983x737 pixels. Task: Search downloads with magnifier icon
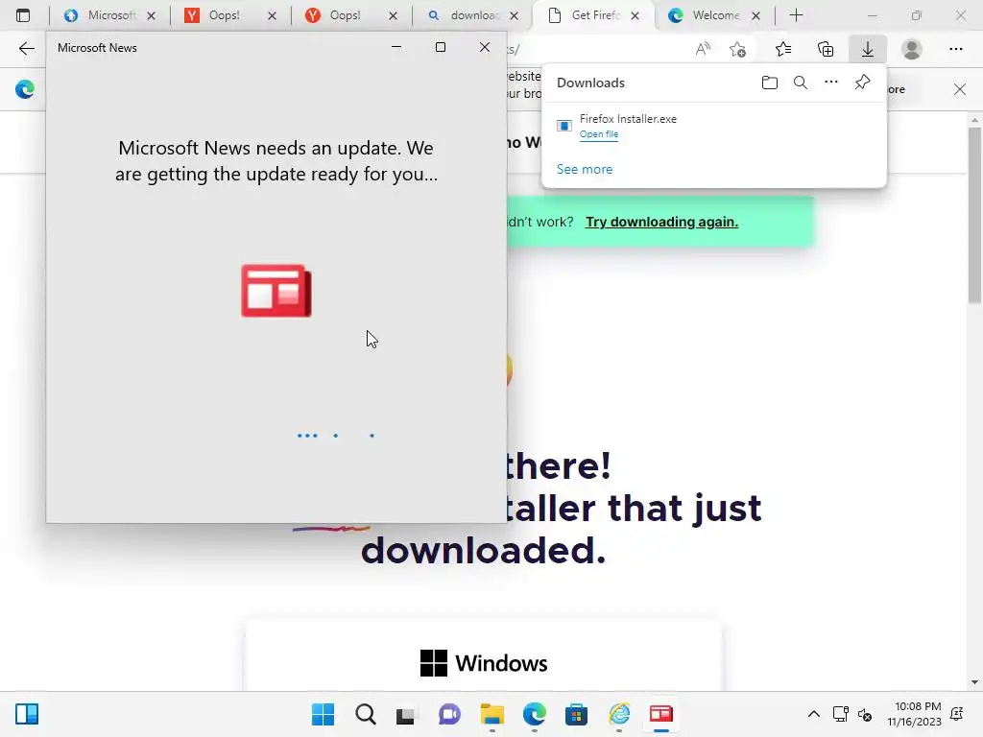[x=800, y=83]
